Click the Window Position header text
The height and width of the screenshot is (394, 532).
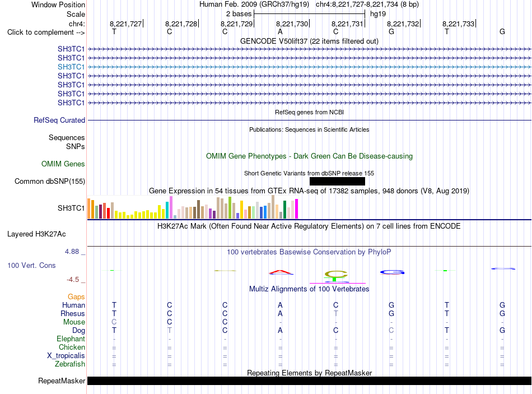click(58, 4)
